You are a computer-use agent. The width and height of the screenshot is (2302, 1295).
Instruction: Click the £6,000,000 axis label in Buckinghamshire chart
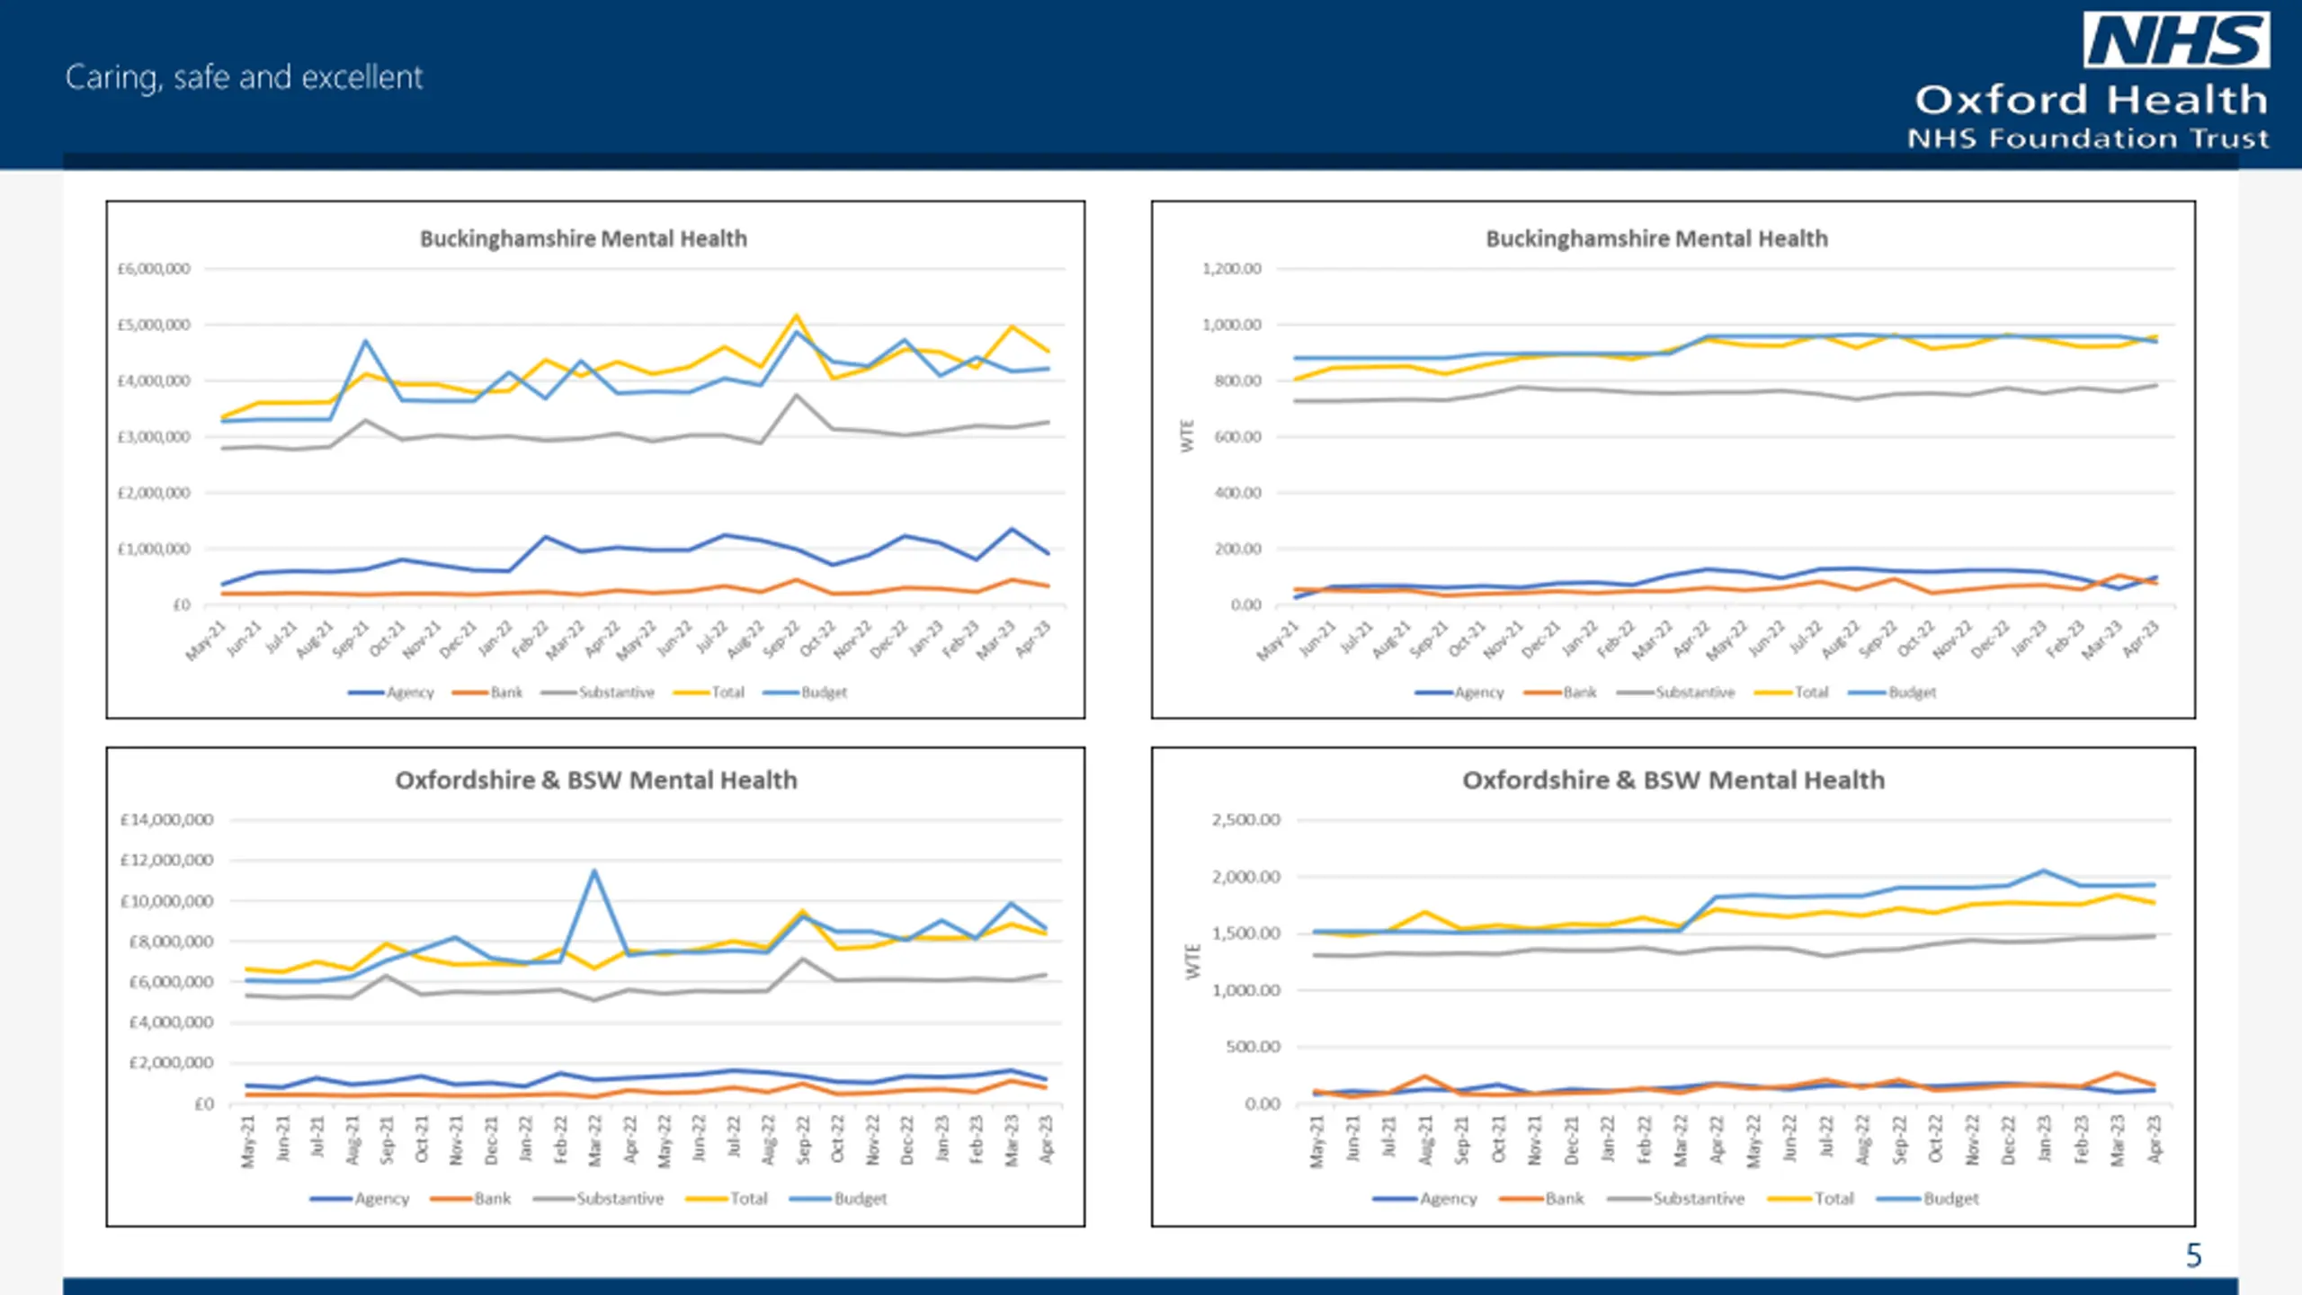click(x=154, y=268)
